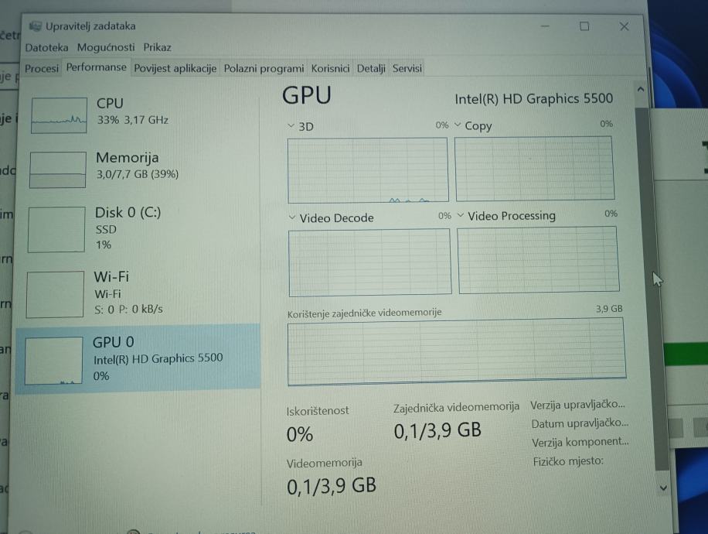Click the Intel(R) HD Graphics 5500 title

[x=534, y=98]
